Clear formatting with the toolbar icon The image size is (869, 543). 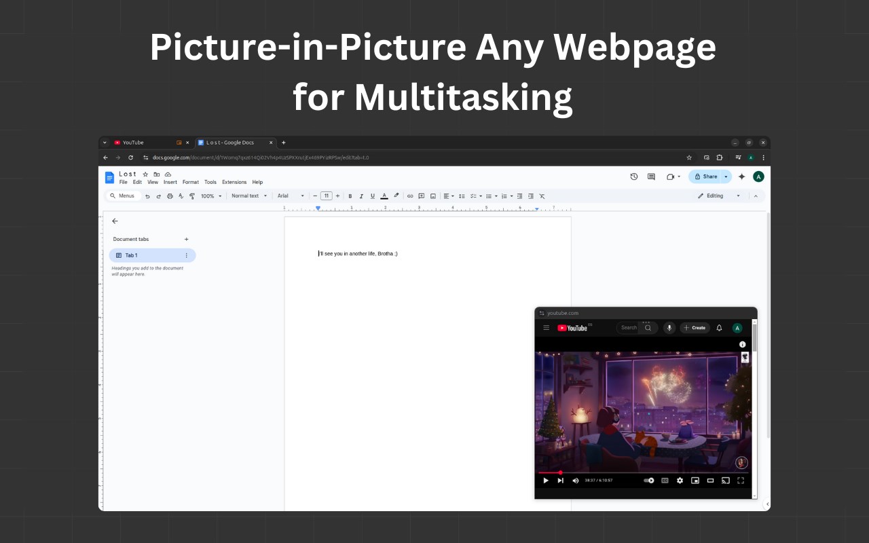(x=542, y=196)
